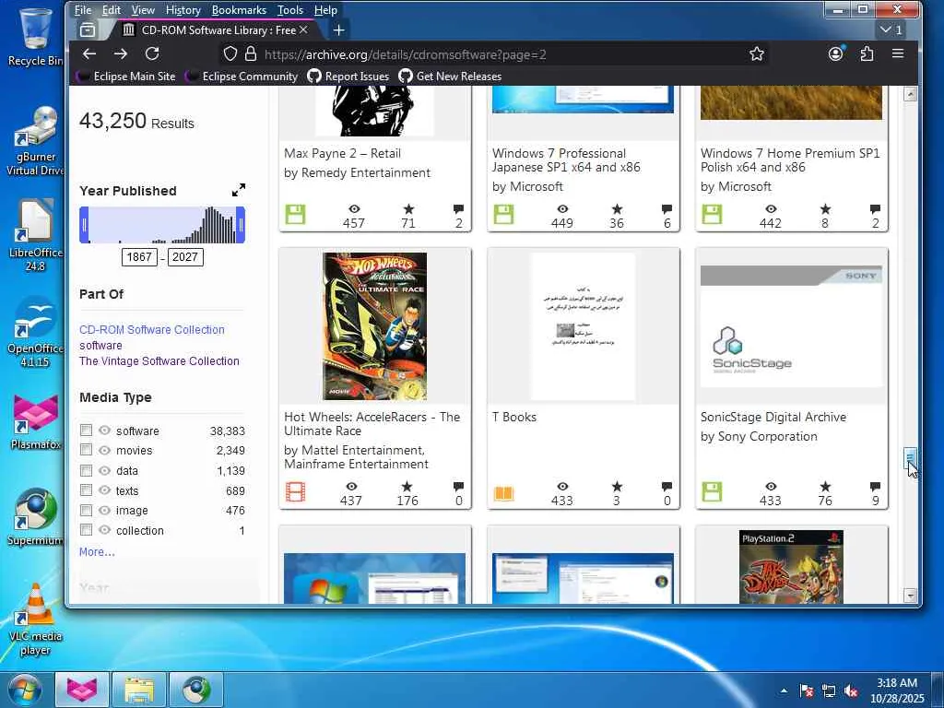Bookmark this page with the star icon

[757, 54]
